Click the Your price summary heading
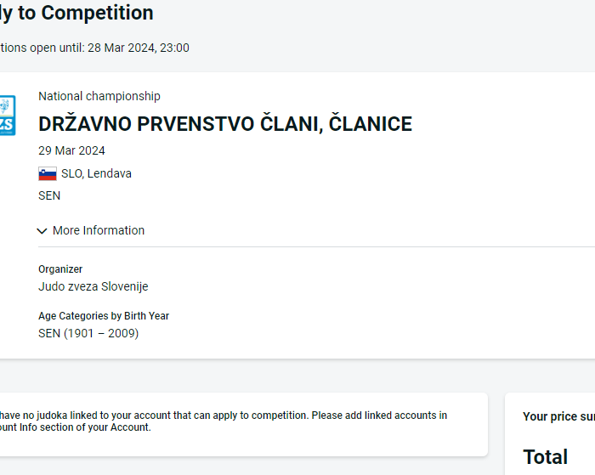Image resolution: width=595 pixels, height=475 pixels. pyautogui.click(x=558, y=416)
